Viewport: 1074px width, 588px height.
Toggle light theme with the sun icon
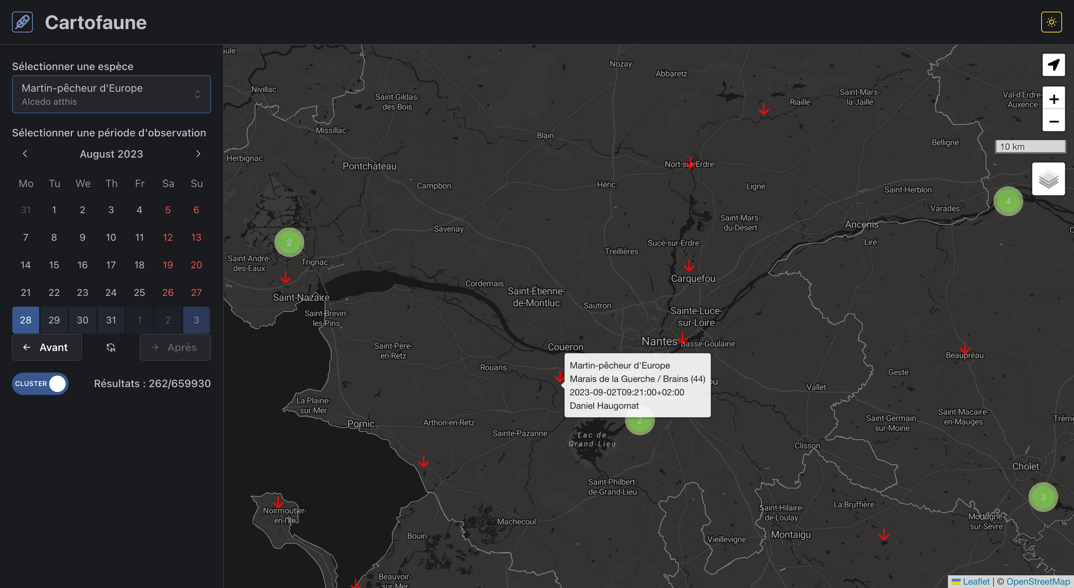pos(1051,22)
